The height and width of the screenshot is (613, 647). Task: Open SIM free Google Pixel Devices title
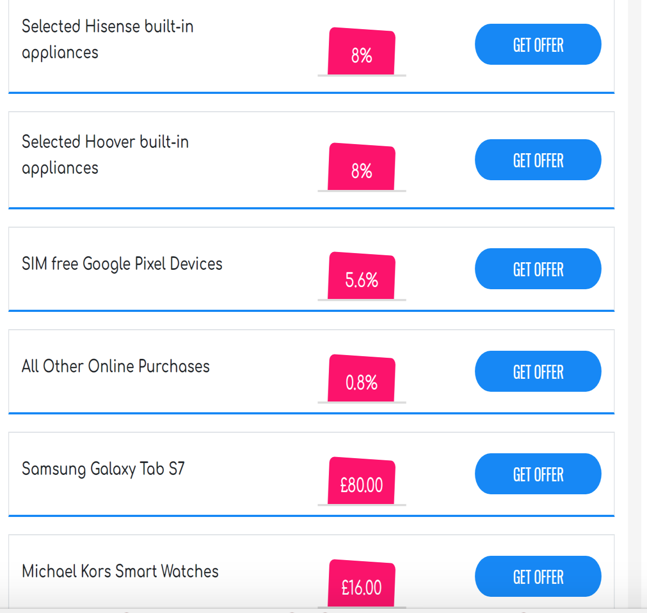pyautogui.click(x=122, y=264)
